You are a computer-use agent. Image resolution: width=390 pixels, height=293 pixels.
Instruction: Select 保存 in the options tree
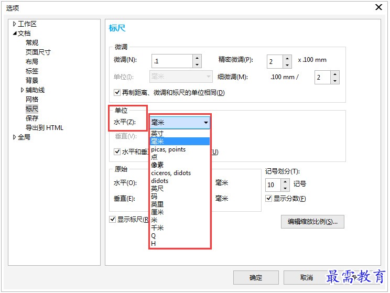click(32, 118)
